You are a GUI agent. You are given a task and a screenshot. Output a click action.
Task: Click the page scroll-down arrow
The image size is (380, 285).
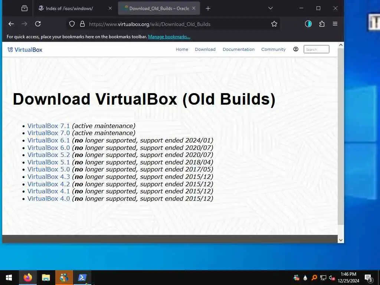(x=341, y=240)
